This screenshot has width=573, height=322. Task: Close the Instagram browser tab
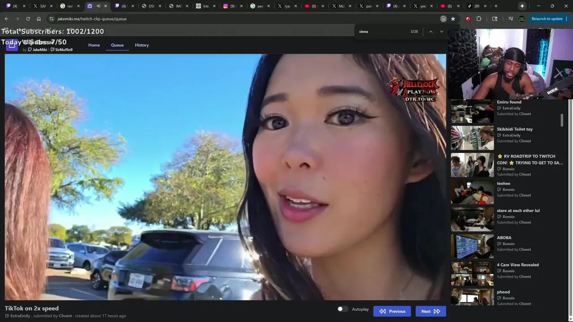pyautogui.click(x=242, y=6)
